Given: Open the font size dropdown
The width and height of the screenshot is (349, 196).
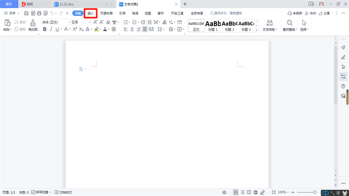Looking at the screenshot, I should point(90,22).
